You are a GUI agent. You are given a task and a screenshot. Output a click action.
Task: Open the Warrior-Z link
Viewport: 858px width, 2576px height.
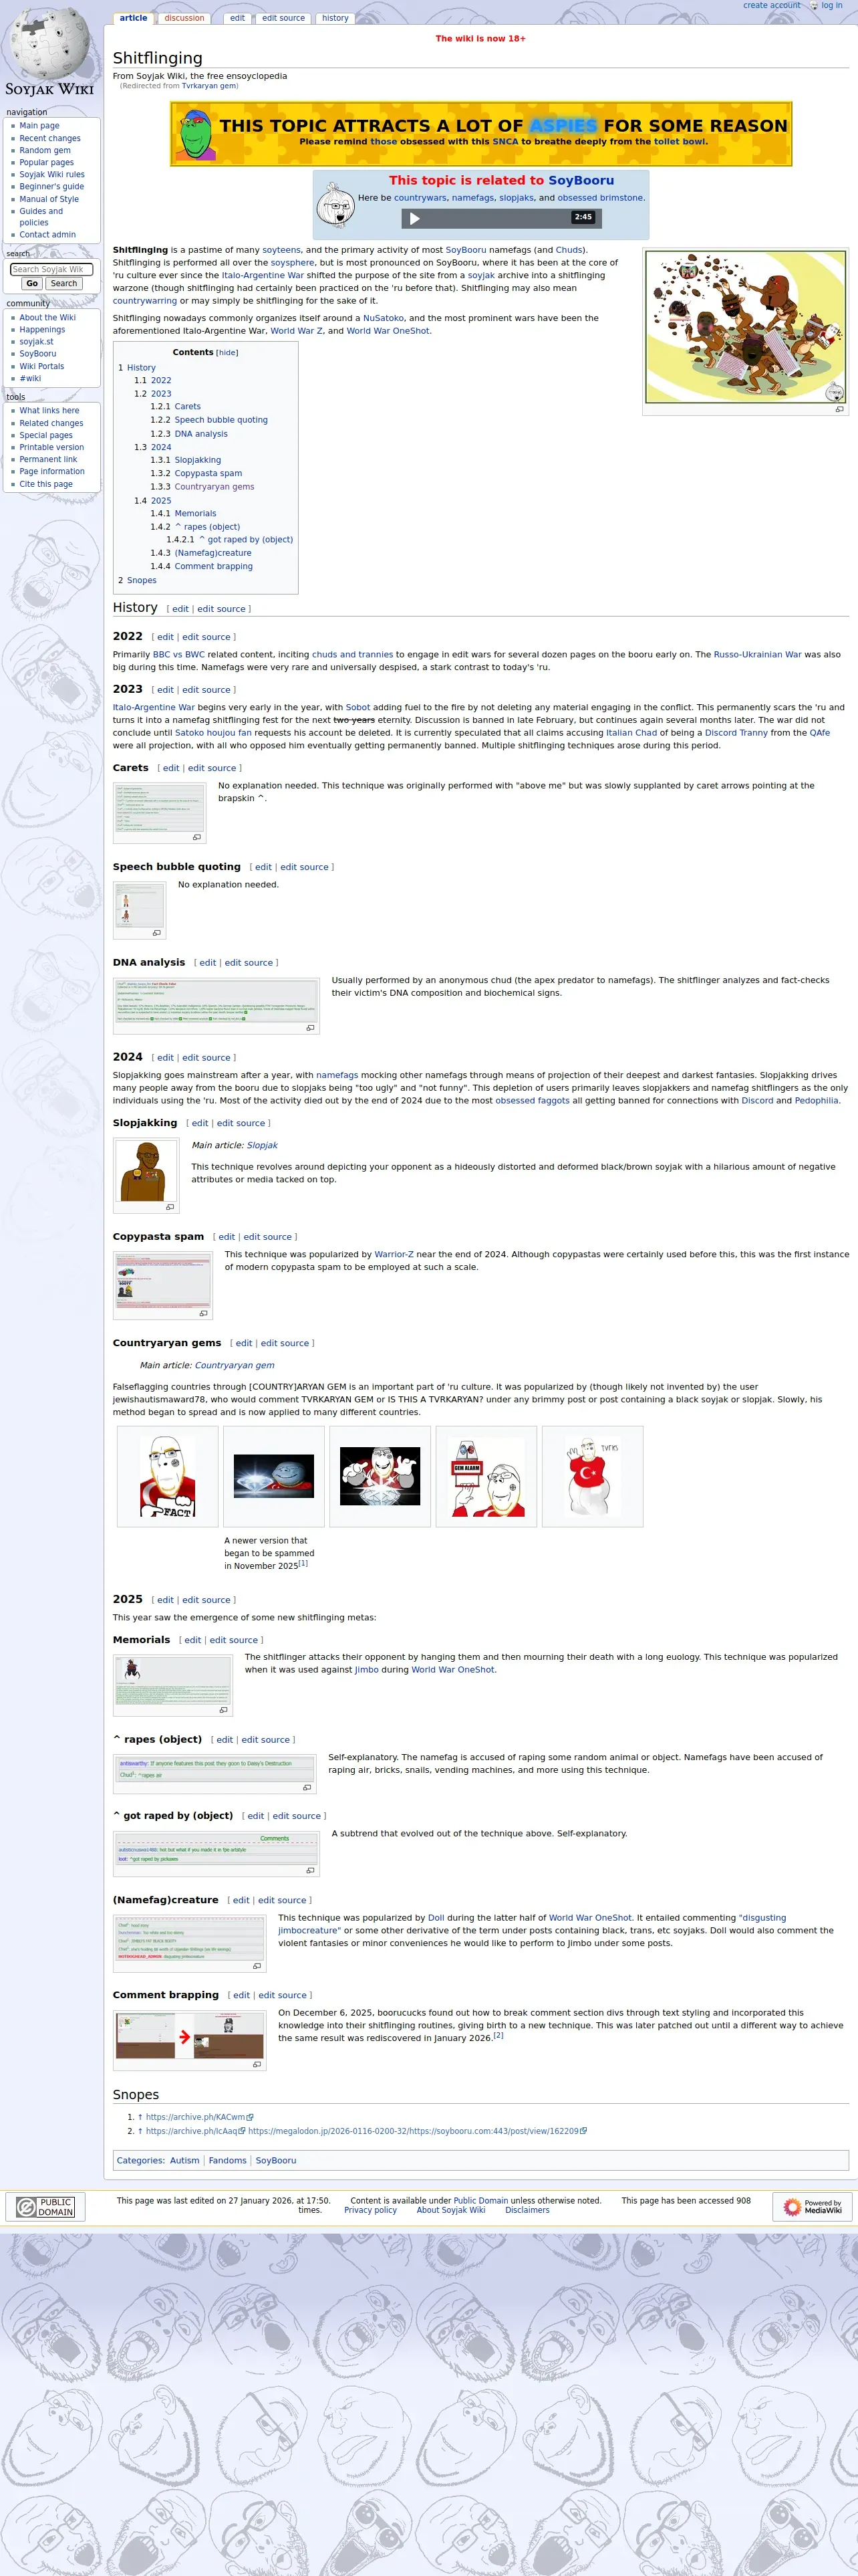394,1254
